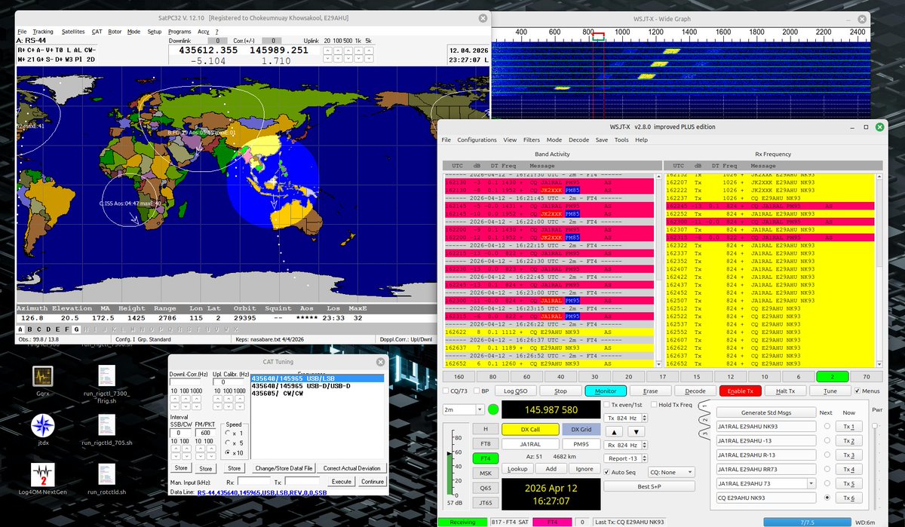905x527 pixels.
Task: Click the Z1 zoom option in SatPC32
Action: [x=32, y=58]
